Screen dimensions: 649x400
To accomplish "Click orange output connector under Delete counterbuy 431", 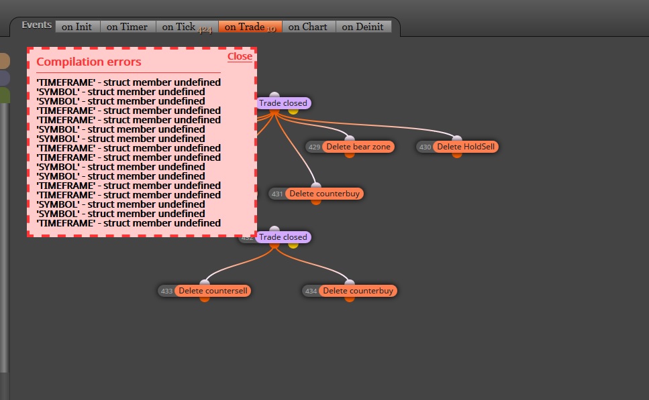I will [x=316, y=202].
